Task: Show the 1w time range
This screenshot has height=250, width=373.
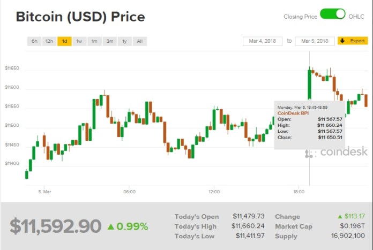Action: click(79, 41)
